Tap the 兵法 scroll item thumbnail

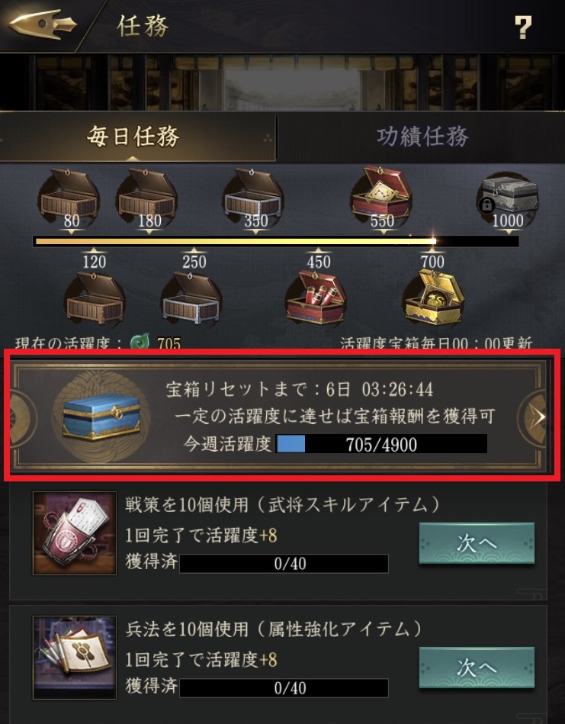74,658
